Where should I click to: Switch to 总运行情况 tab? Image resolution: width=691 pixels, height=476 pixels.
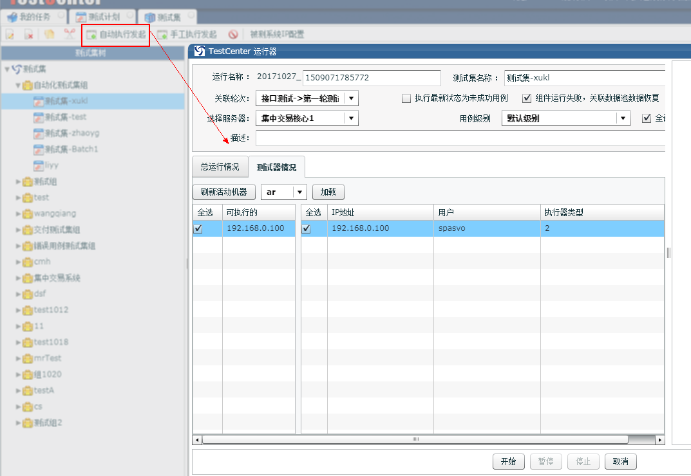(x=220, y=167)
